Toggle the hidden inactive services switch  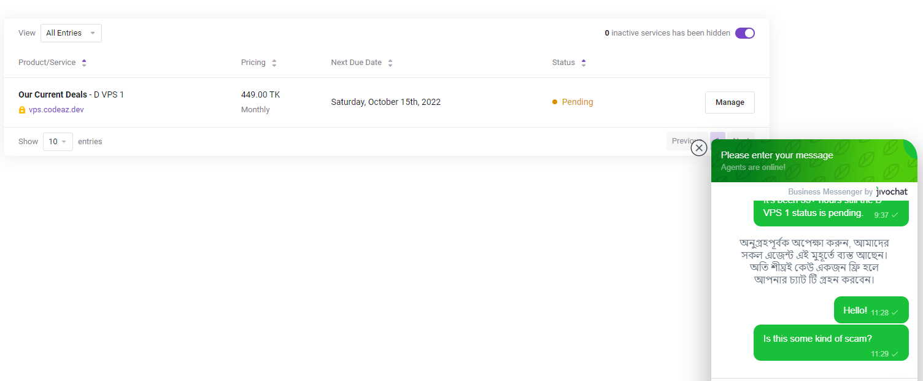pos(745,33)
